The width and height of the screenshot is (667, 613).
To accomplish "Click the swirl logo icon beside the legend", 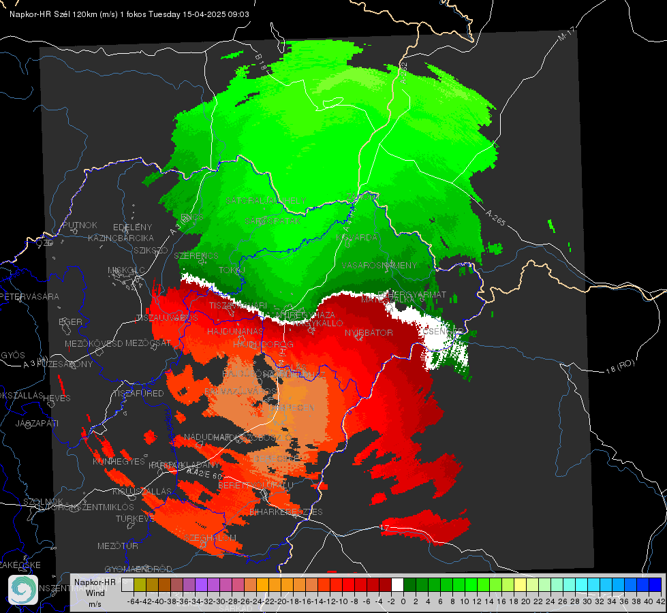I will (23, 590).
